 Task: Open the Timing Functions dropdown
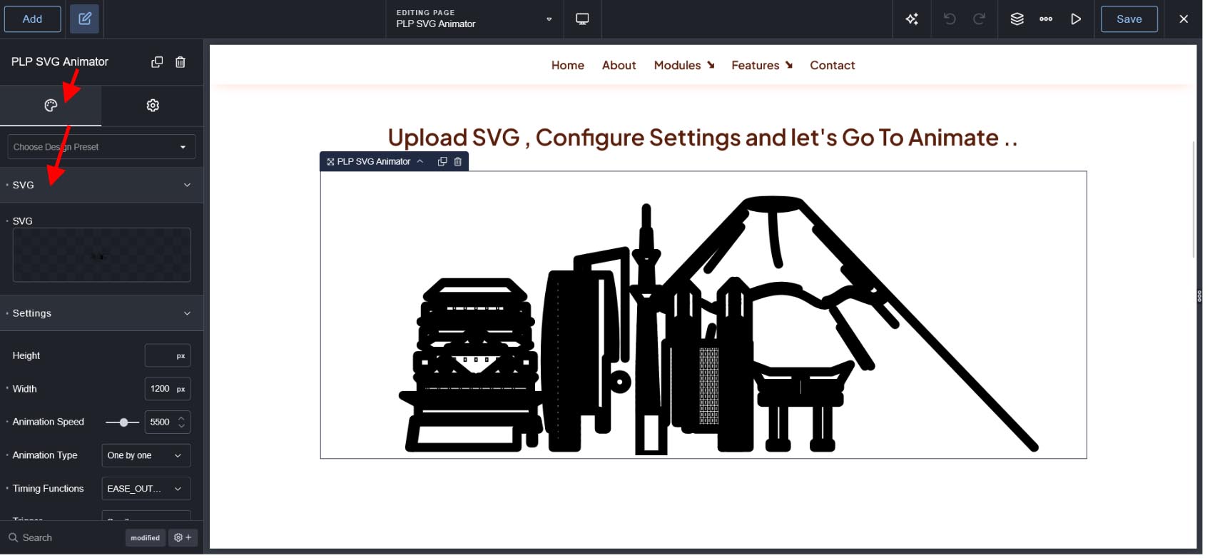(x=146, y=489)
